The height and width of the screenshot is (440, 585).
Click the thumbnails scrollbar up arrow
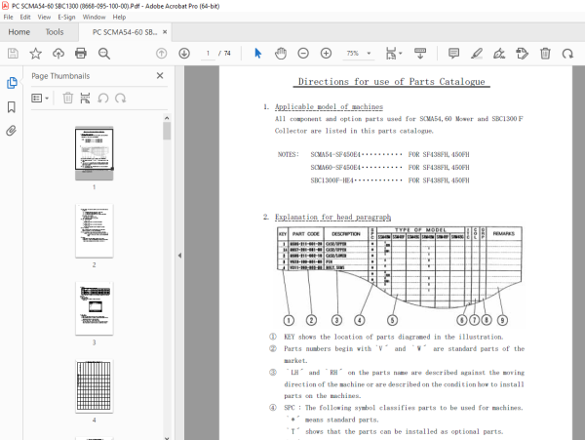click(x=167, y=118)
